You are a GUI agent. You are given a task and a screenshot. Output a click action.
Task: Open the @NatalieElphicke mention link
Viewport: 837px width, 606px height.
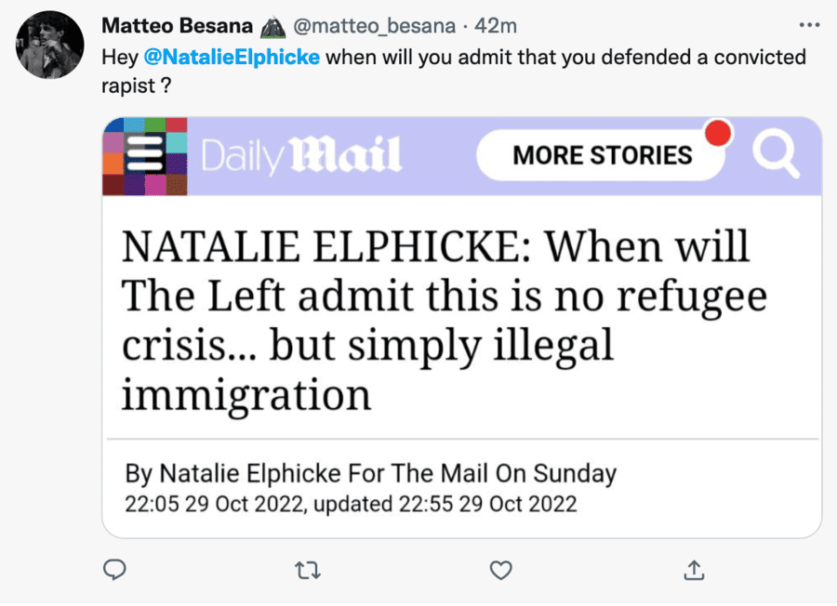tap(232, 58)
